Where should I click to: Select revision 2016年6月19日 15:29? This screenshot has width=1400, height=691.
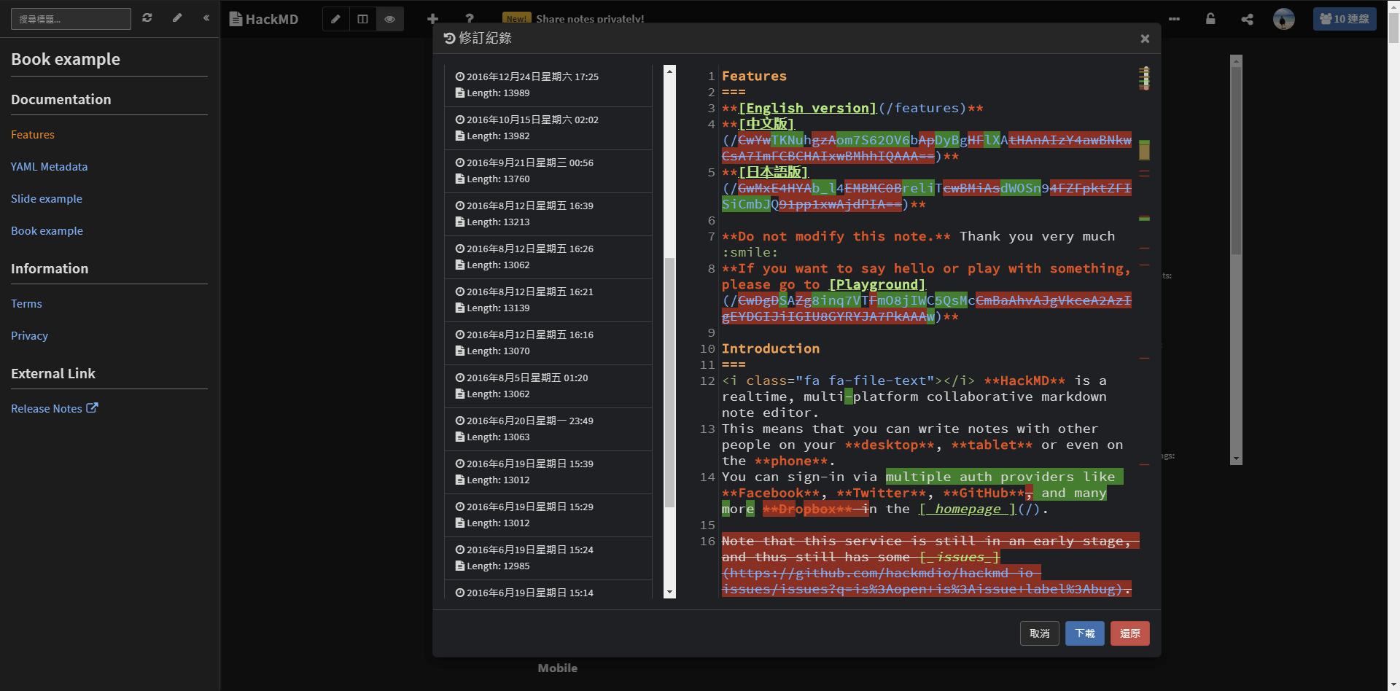pos(548,515)
